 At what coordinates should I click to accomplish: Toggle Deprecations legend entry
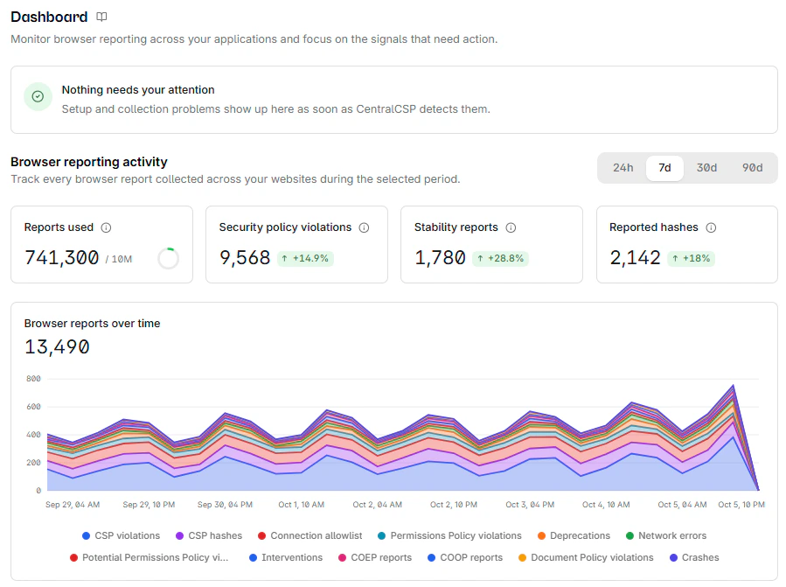click(x=574, y=536)
